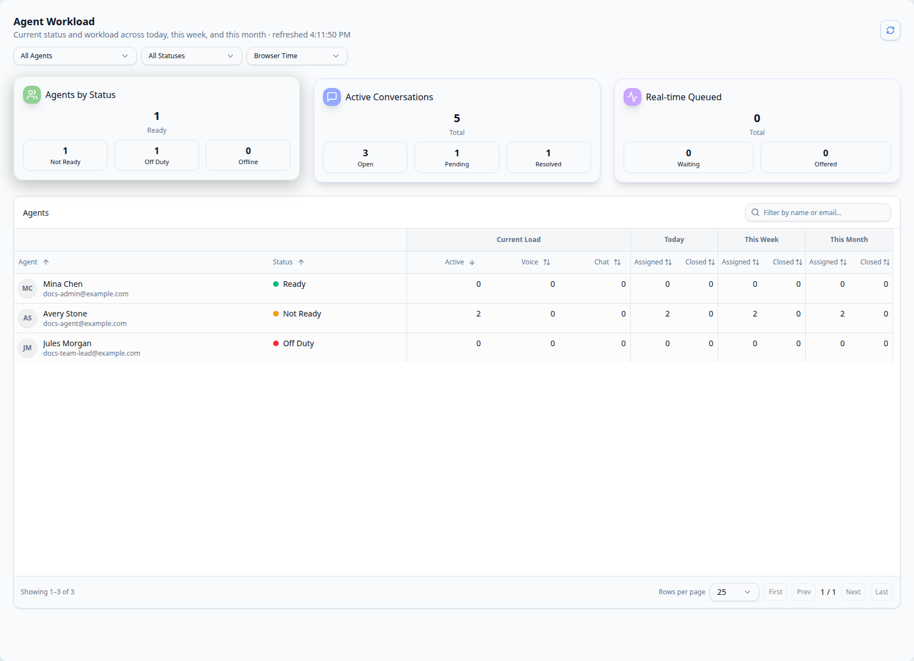Click the Next page button
The image size is (914, 661).
pos(853,592)
